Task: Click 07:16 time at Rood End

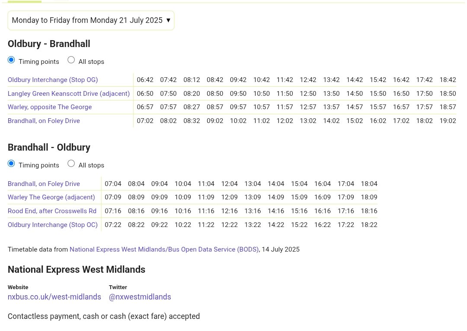Action: click(113, 211)
